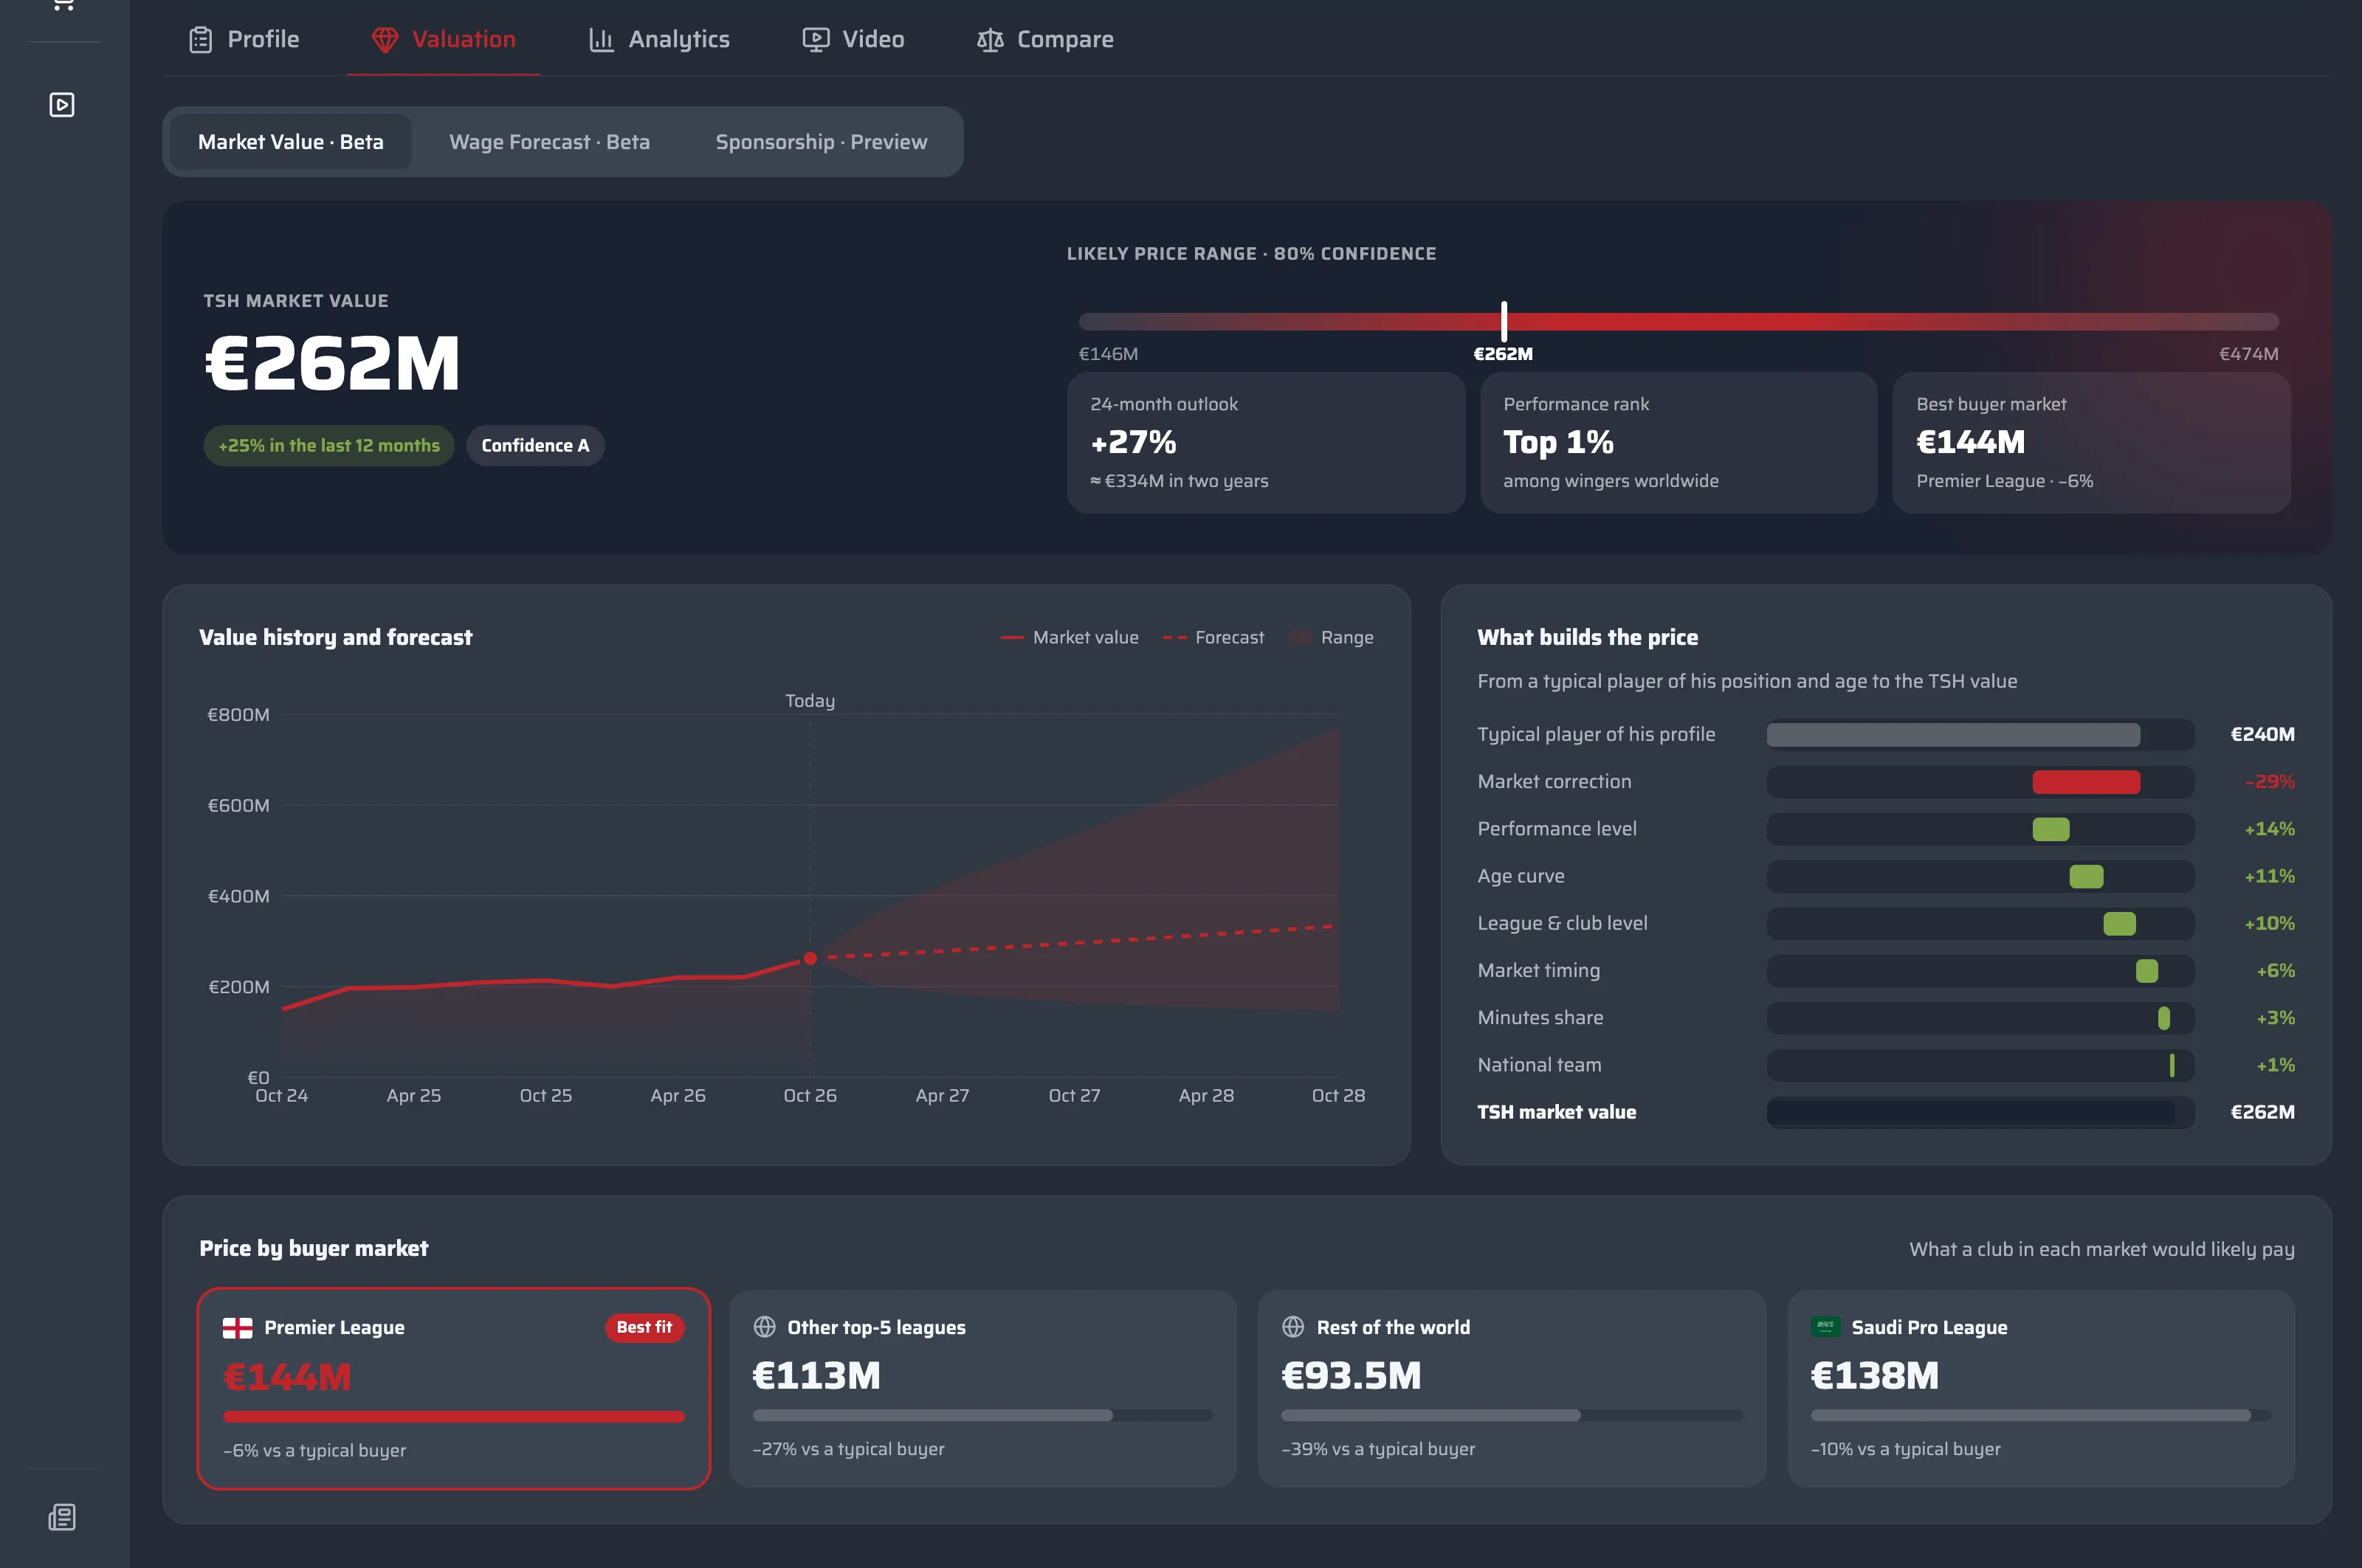Select Sponsorship · Preview sub-tab
Screen dimensions: 2362x1568
[822, 142]
